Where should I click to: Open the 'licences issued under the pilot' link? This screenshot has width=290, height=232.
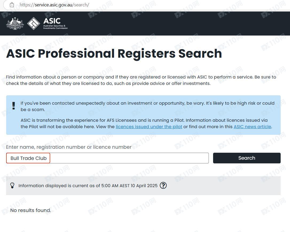tap(149, 127)
